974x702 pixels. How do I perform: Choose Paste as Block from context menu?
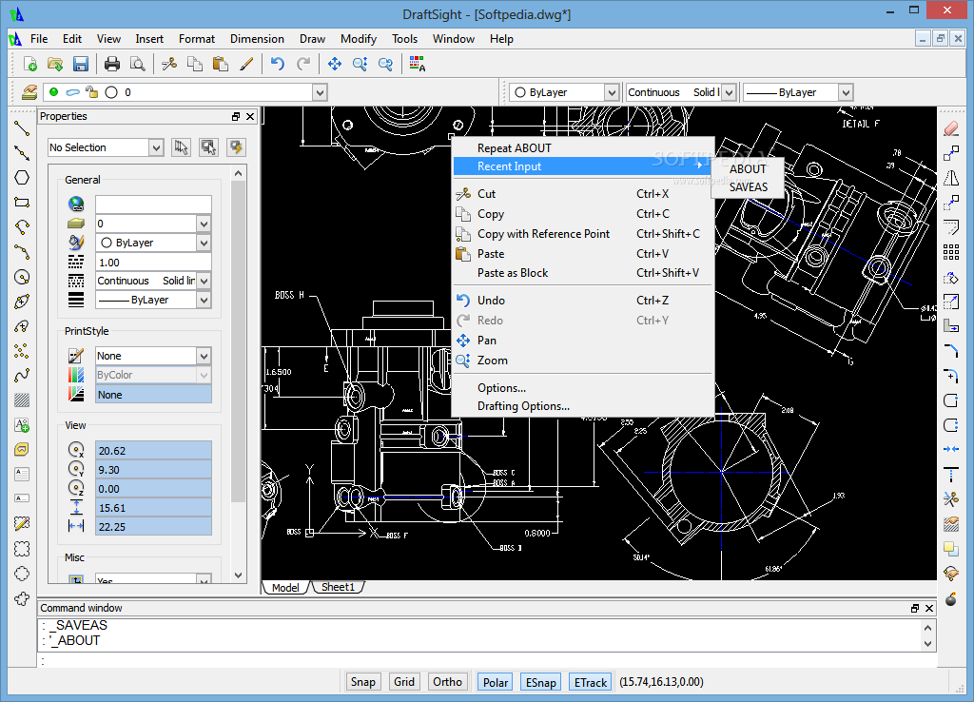pyautogui.click(x=513, y=273)
